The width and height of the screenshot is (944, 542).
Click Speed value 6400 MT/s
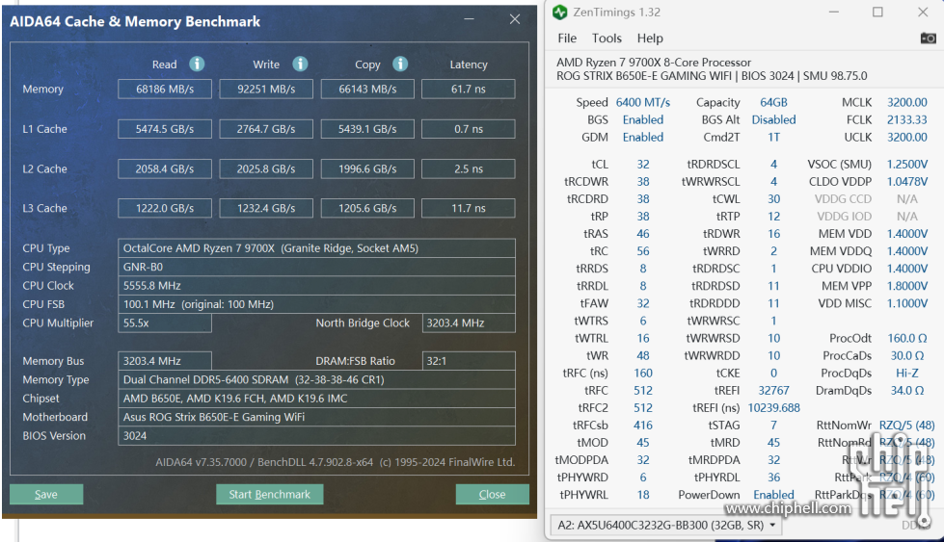tap(642, 102)
